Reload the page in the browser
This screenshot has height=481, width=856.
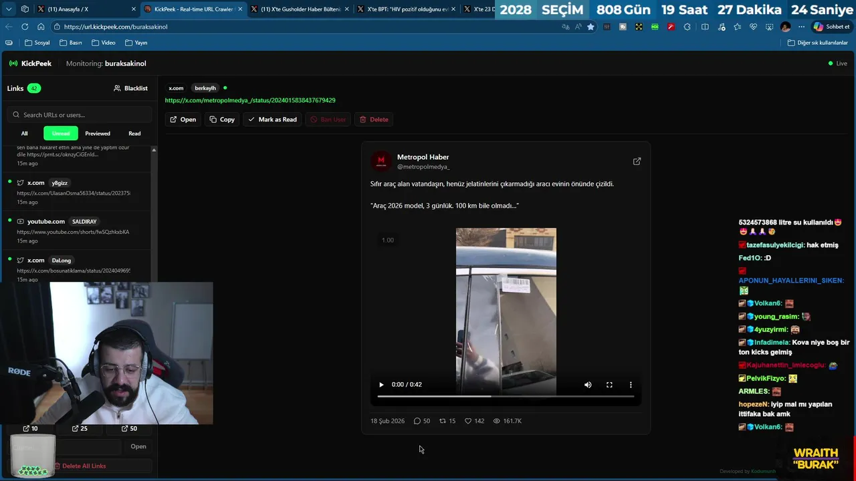tap(25, 27)
